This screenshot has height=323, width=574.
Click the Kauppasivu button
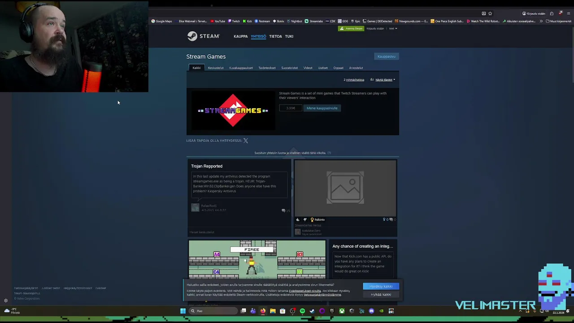coord(387,57)
